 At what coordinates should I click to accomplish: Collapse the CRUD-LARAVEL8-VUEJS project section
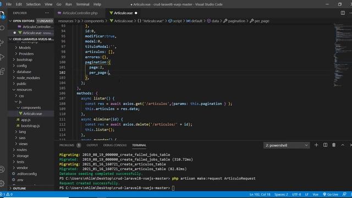[x=10, y=39]
